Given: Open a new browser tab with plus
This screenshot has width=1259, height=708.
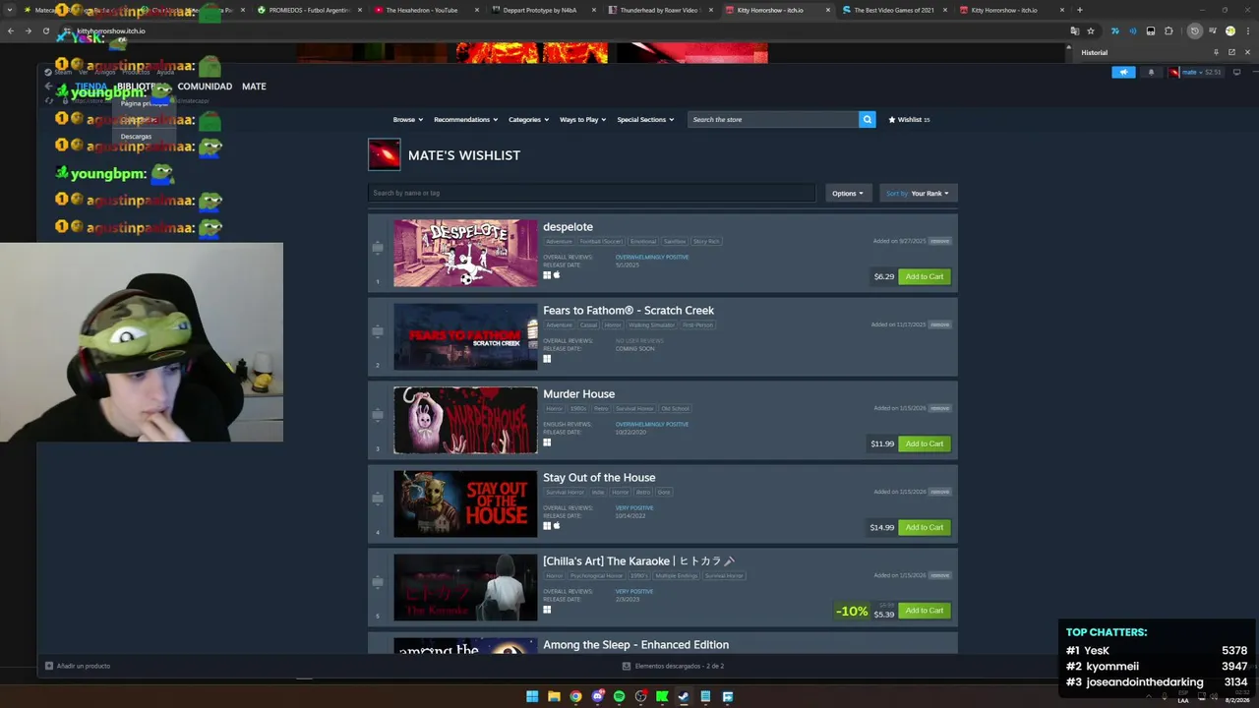Looking at the screenshot, I should click(1079, 10).
